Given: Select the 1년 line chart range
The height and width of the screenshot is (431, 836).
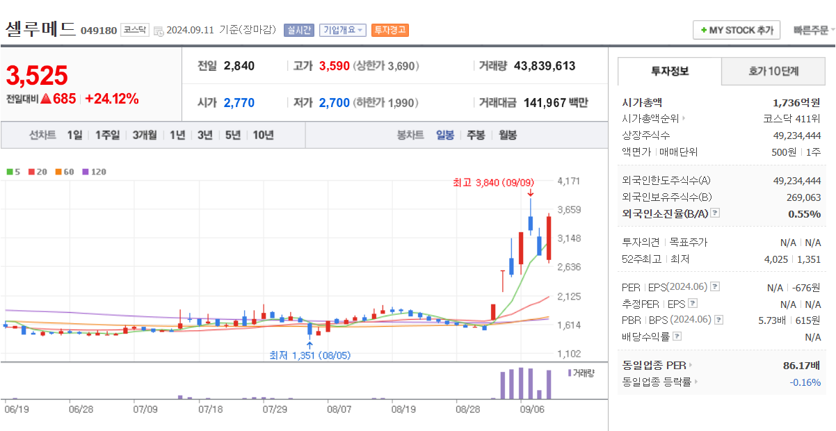Looking at the screenshot, I should click(177, 135).
